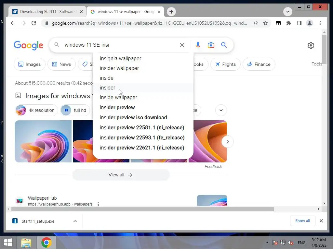Filter results by Finance

[259, 64]
